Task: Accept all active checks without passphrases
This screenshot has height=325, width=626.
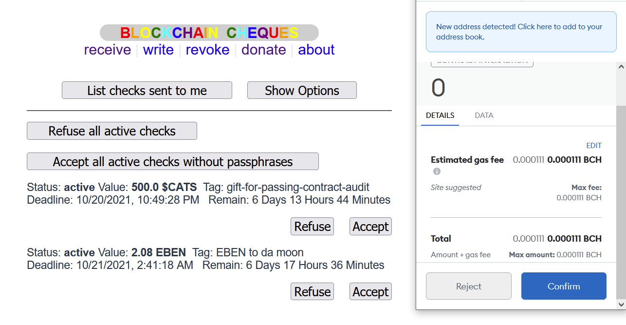Action: click(x=173, y=161)
